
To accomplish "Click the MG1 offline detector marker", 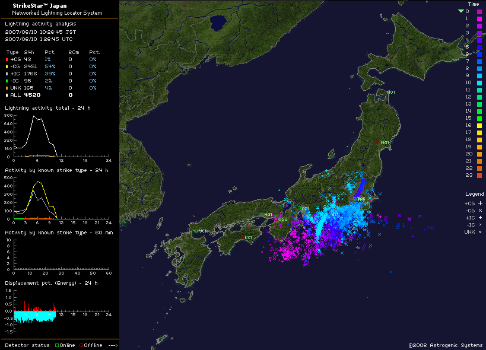I will [377, 142].
